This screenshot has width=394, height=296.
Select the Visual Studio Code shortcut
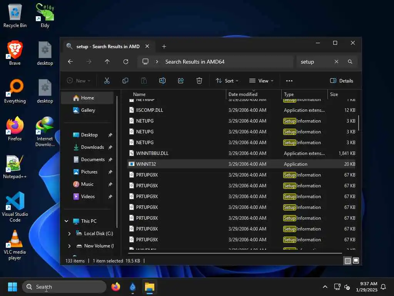(15, 207)
